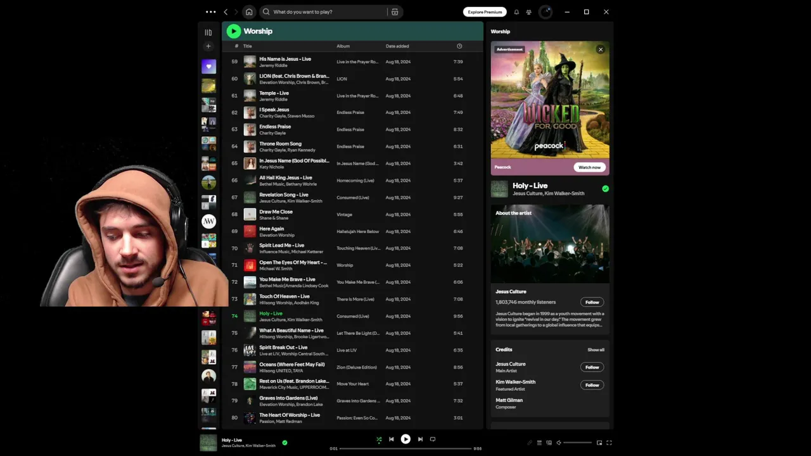Mute with the volume speaker icon
Screen dimensions: 811x456
[x=558, y=443]
